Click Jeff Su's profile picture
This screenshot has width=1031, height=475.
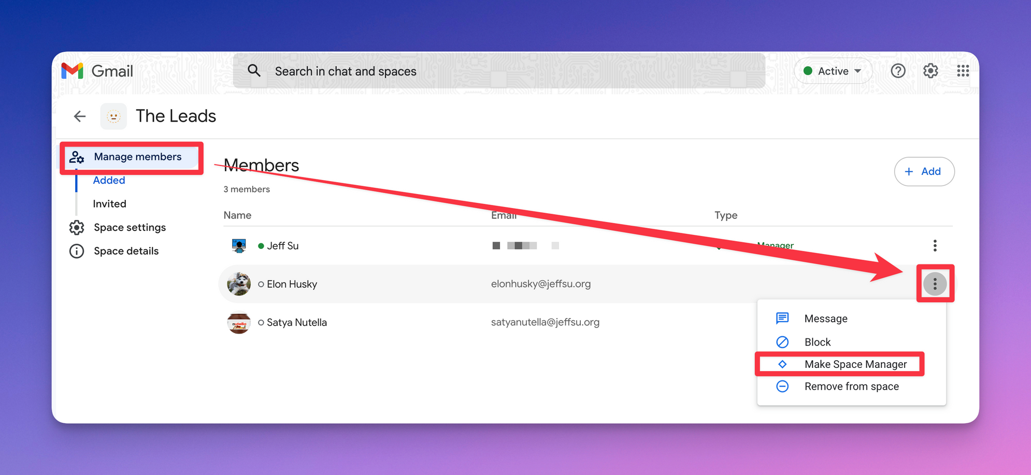pos(239,245)
